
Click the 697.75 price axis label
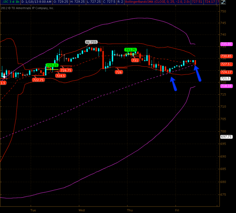tap(226, 137)
